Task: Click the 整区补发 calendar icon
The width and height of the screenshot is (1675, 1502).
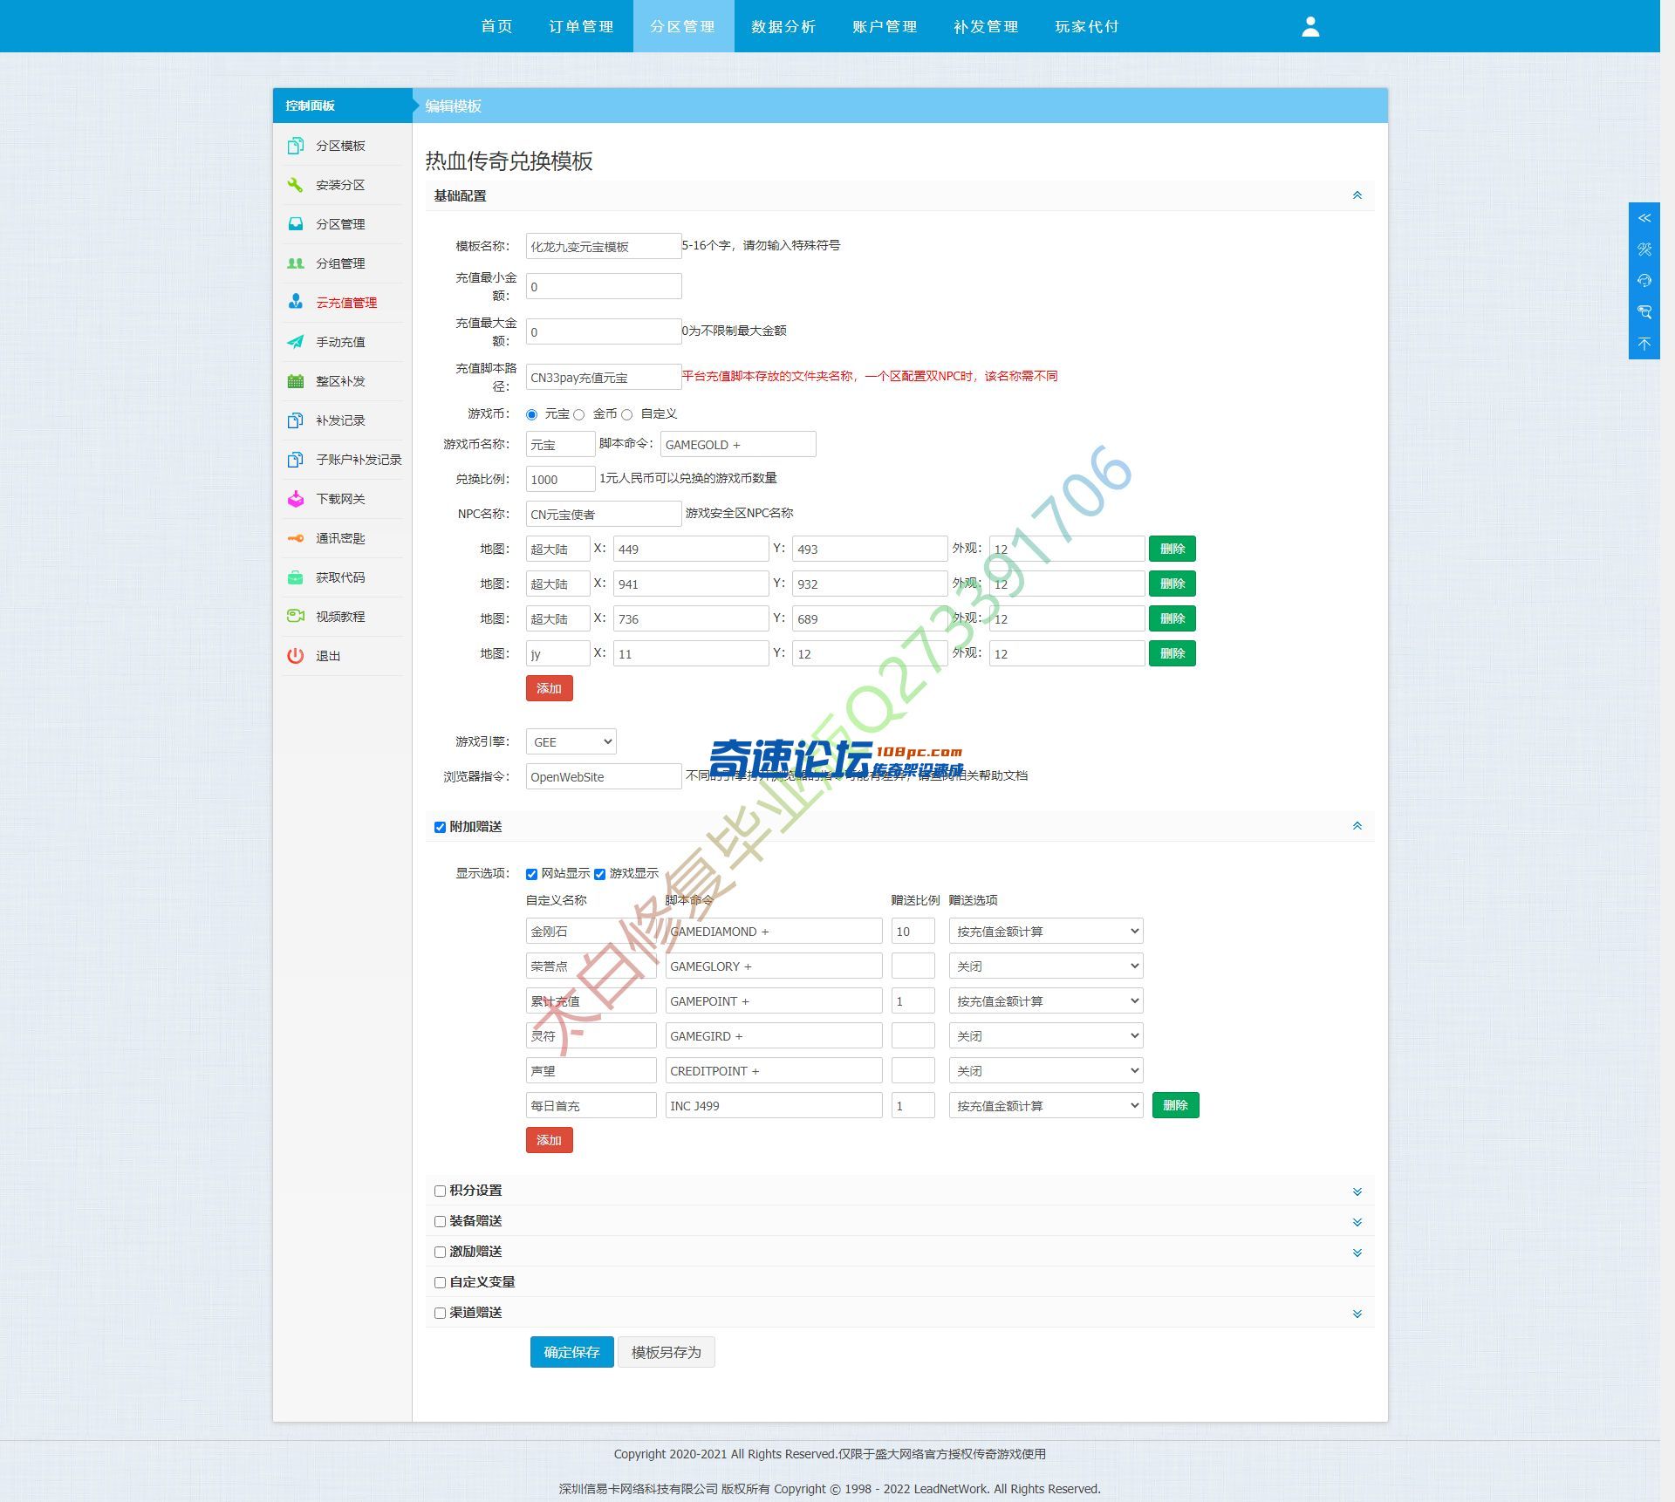Action: tap(296, 381)
